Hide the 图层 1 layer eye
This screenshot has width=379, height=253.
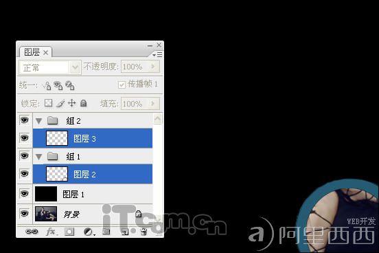25,194
